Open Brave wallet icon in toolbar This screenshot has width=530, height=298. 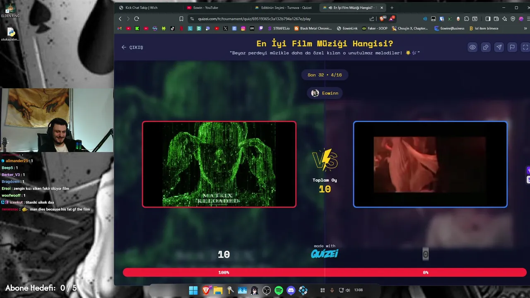(x=496, y=19)
